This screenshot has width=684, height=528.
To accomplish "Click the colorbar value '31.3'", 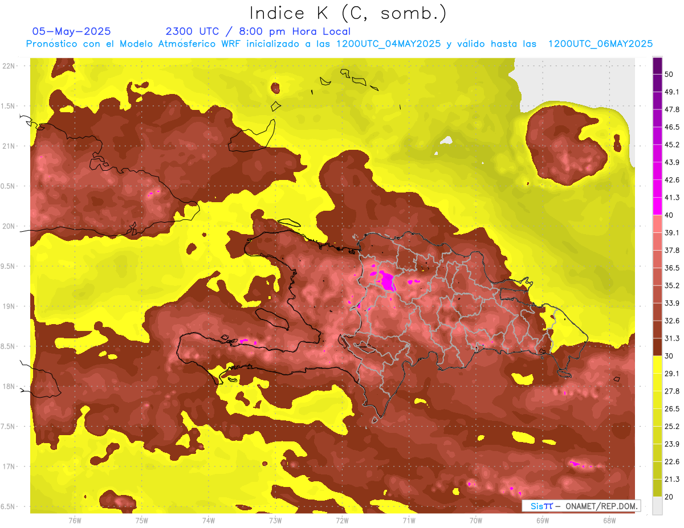I will point(672,339).
